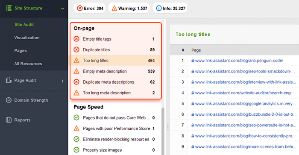This screenshot has width=299, height=155.
Task: Filter by Error: 304 button
Action: coord(89,8)
